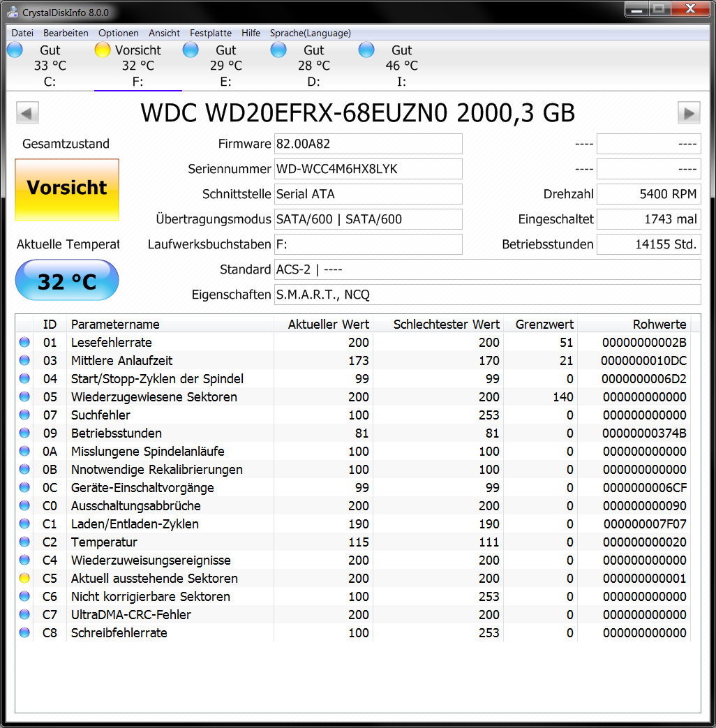Click the ID column header
This screenshot has height=728, width=716.
50,324
